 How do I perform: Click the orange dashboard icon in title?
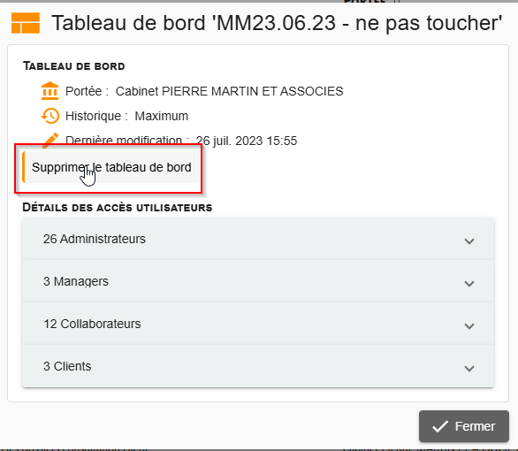[26, 23]
